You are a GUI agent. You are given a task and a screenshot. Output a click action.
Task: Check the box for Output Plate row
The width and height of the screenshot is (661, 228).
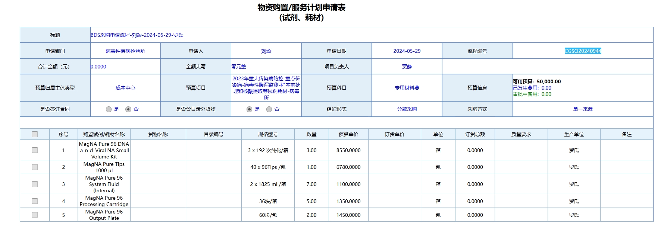coord(35,215)
